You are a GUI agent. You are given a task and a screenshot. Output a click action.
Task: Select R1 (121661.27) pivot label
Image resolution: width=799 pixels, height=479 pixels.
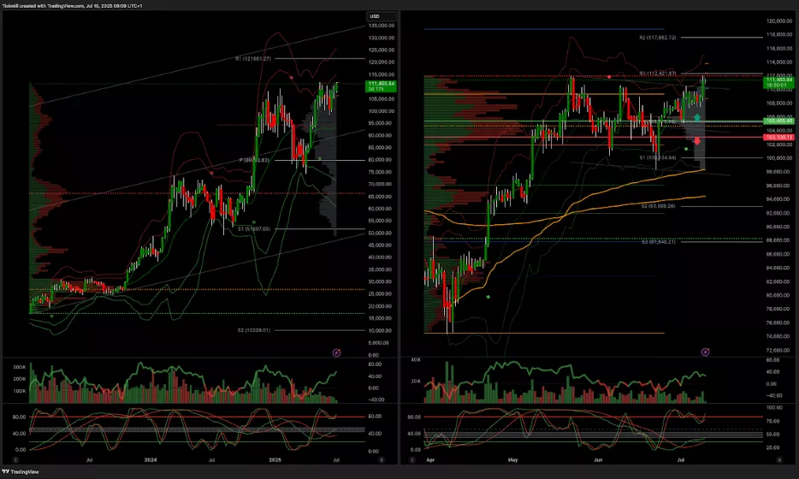tap(252, 58)
